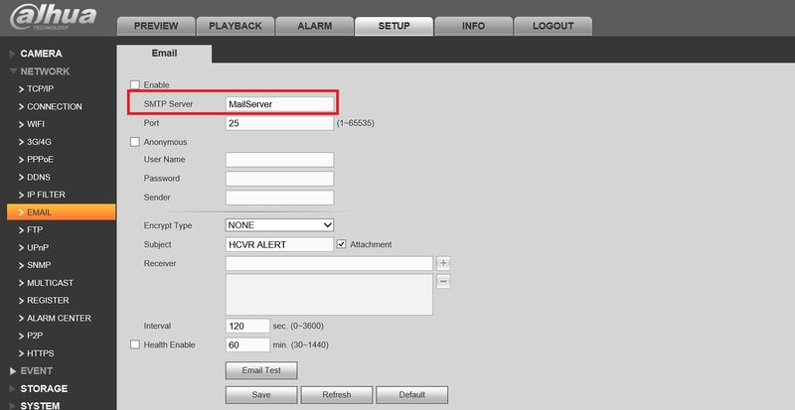Screen dimensions: 795x410
Task: Switch to the PLAYBACK tab
Action: pyautogui.click(x=236, y=27)
